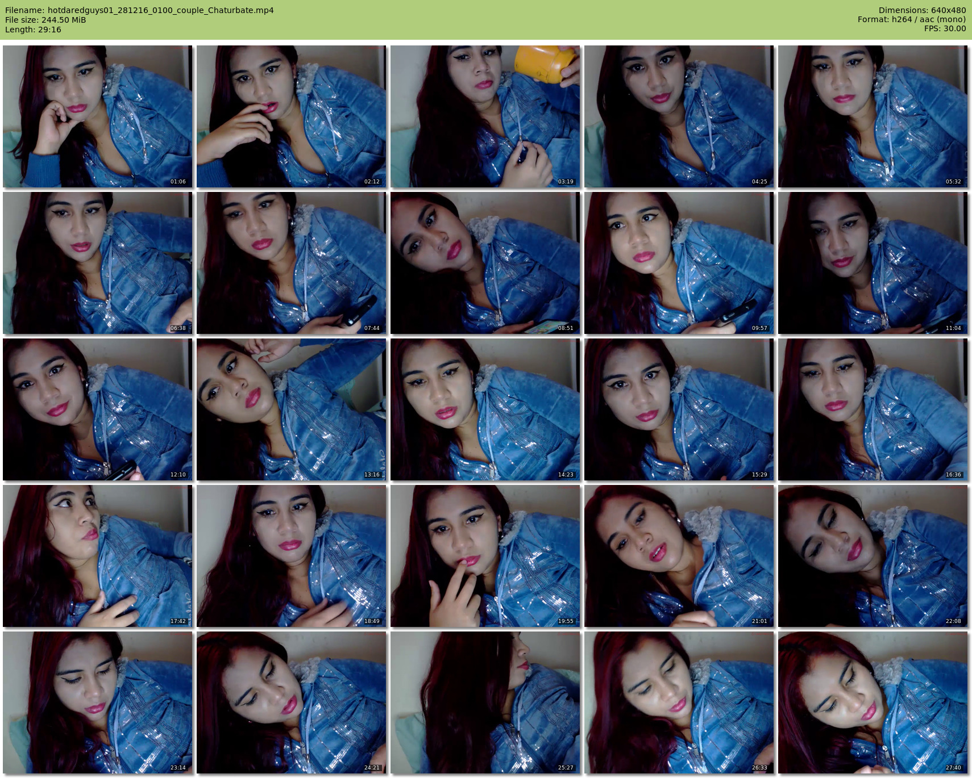Click the Filename text in header
The height and width of the screenshot is (778, 972).
click(139, 10)
